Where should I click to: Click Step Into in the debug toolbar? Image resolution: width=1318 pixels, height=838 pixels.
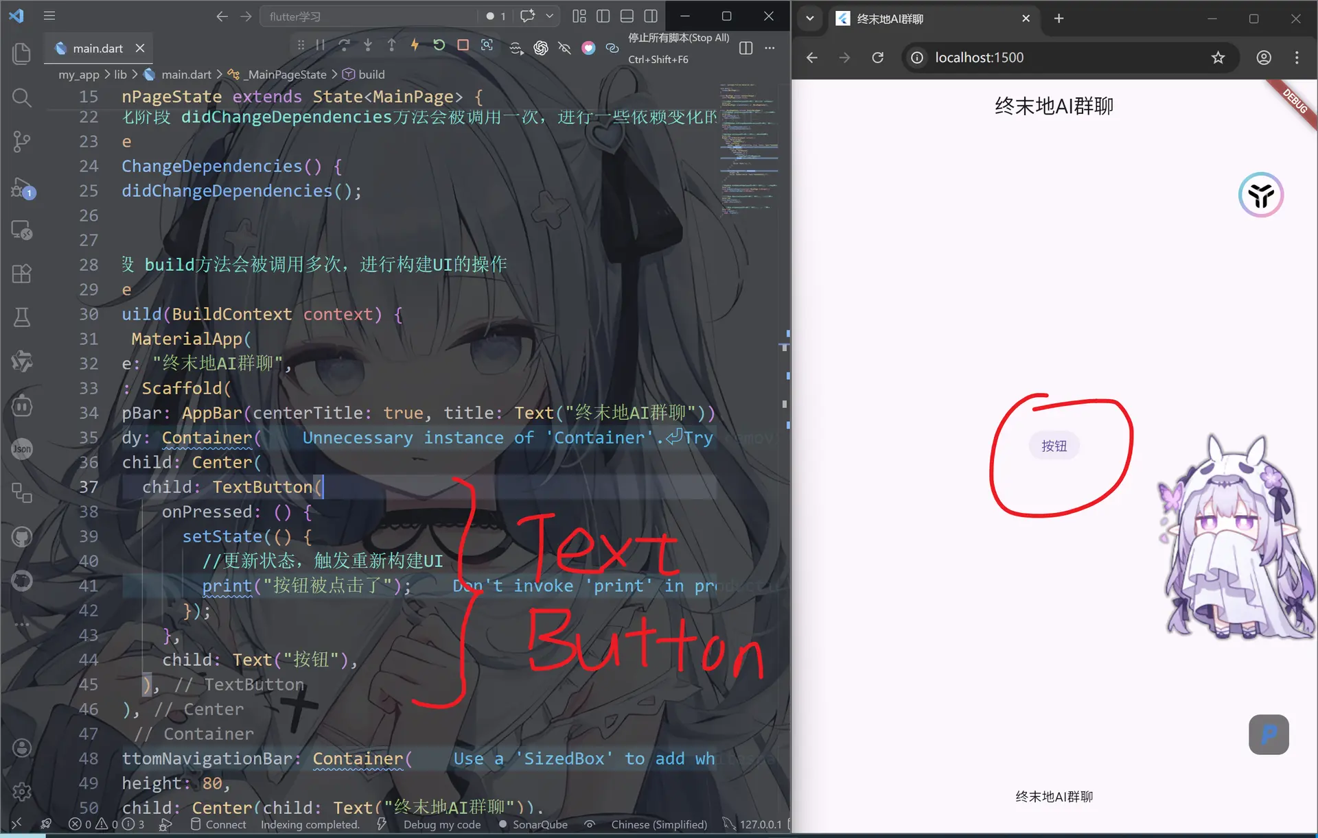point(368,45)
